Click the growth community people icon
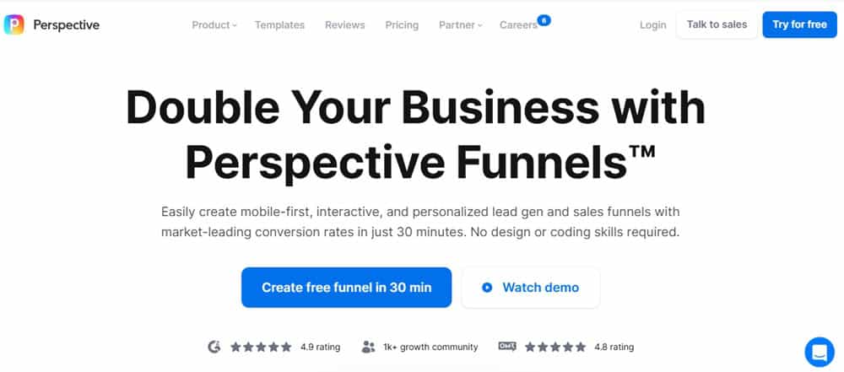Image resolution: width=844 pixels, height=372 pixels. (368, 347)
